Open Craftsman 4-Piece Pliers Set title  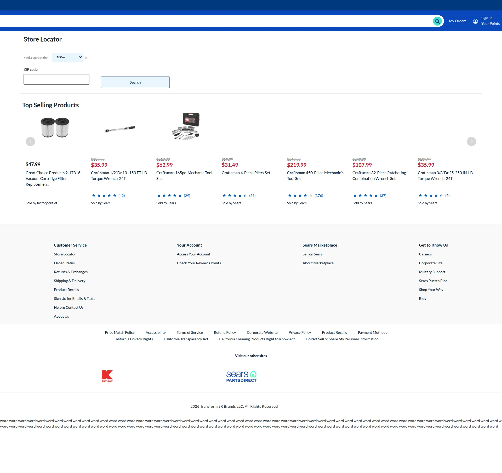point(246,173)
